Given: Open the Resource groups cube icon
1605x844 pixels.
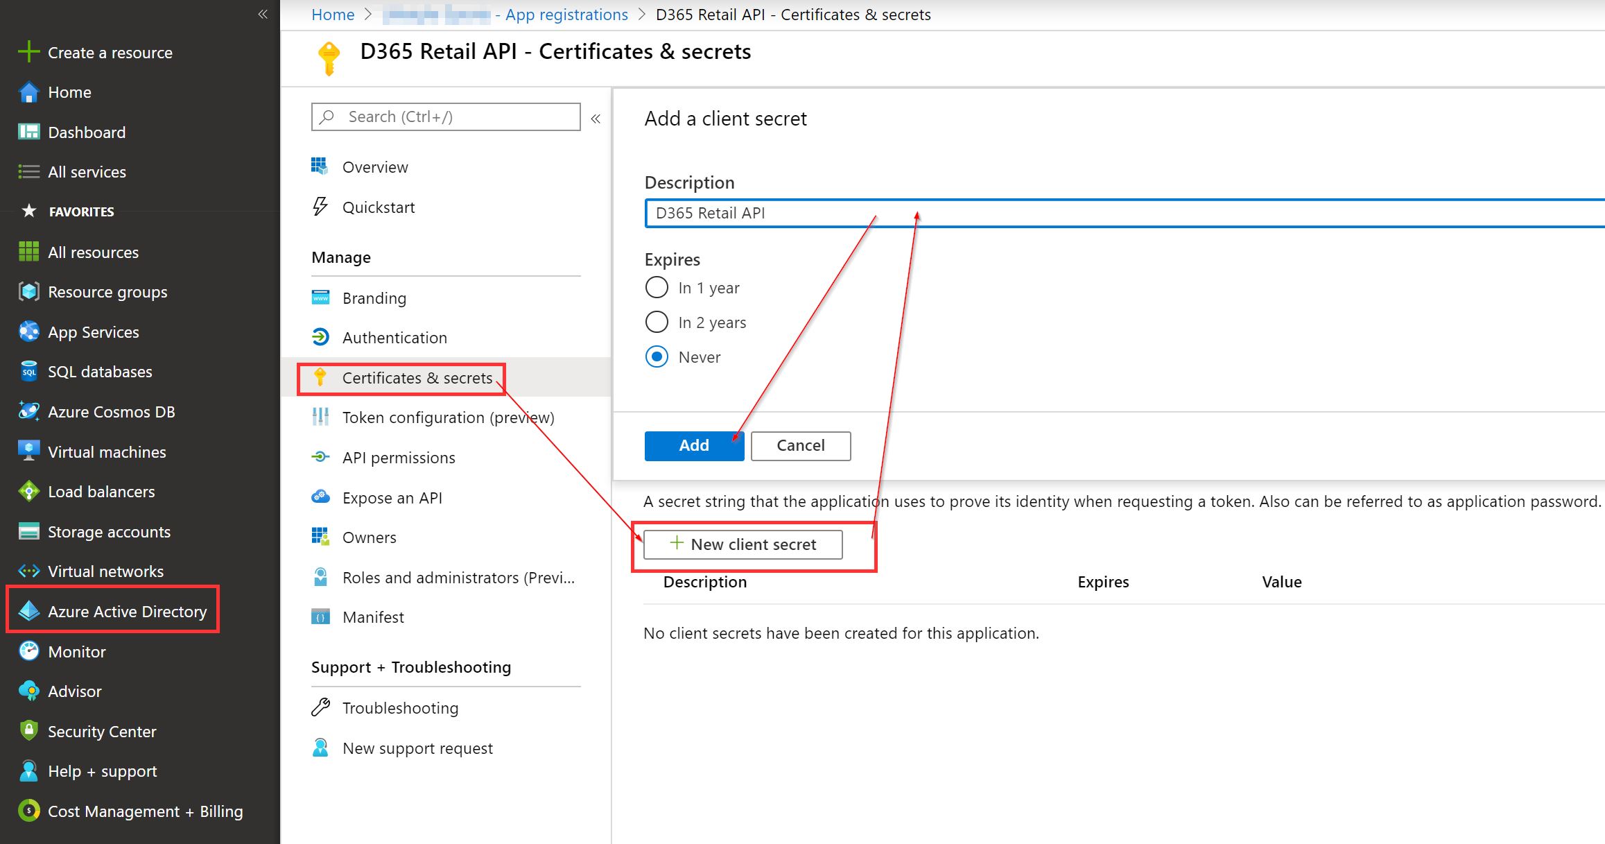Looking at the screenshot, I should click(28, 292).
